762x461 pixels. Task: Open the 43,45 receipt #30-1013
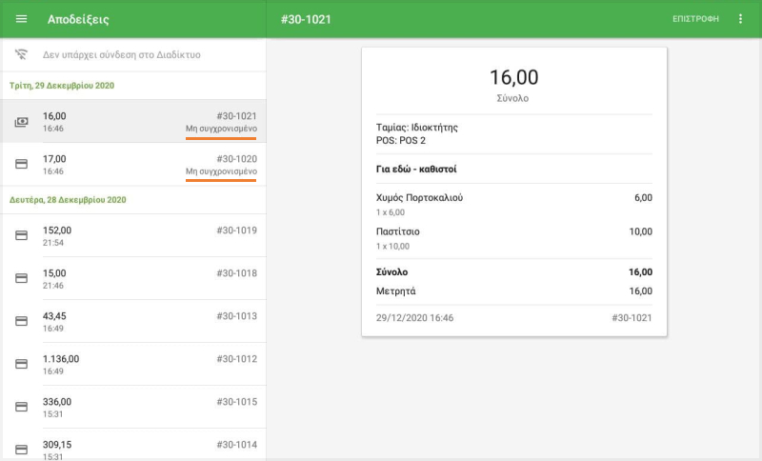coord(143,321)
